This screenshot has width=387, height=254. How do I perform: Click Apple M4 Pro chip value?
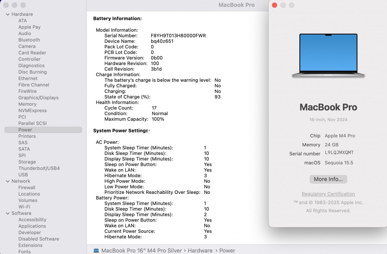(x=340, y=136)
